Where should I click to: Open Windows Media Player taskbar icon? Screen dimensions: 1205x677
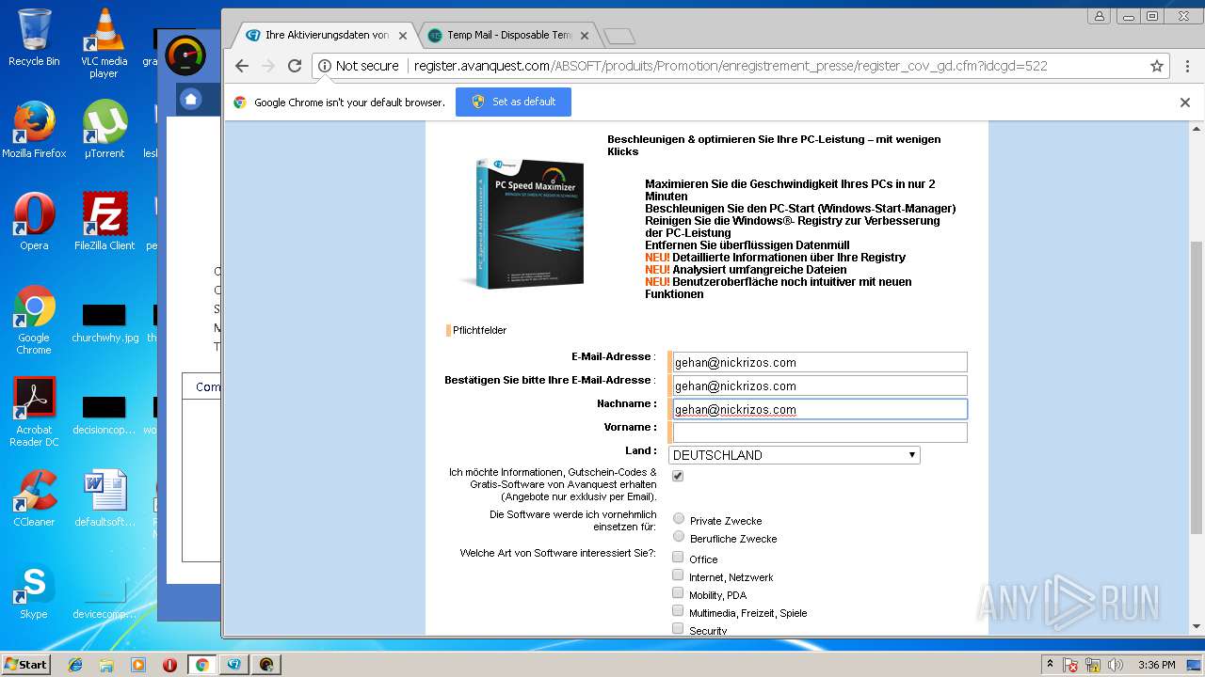point(138,665)
